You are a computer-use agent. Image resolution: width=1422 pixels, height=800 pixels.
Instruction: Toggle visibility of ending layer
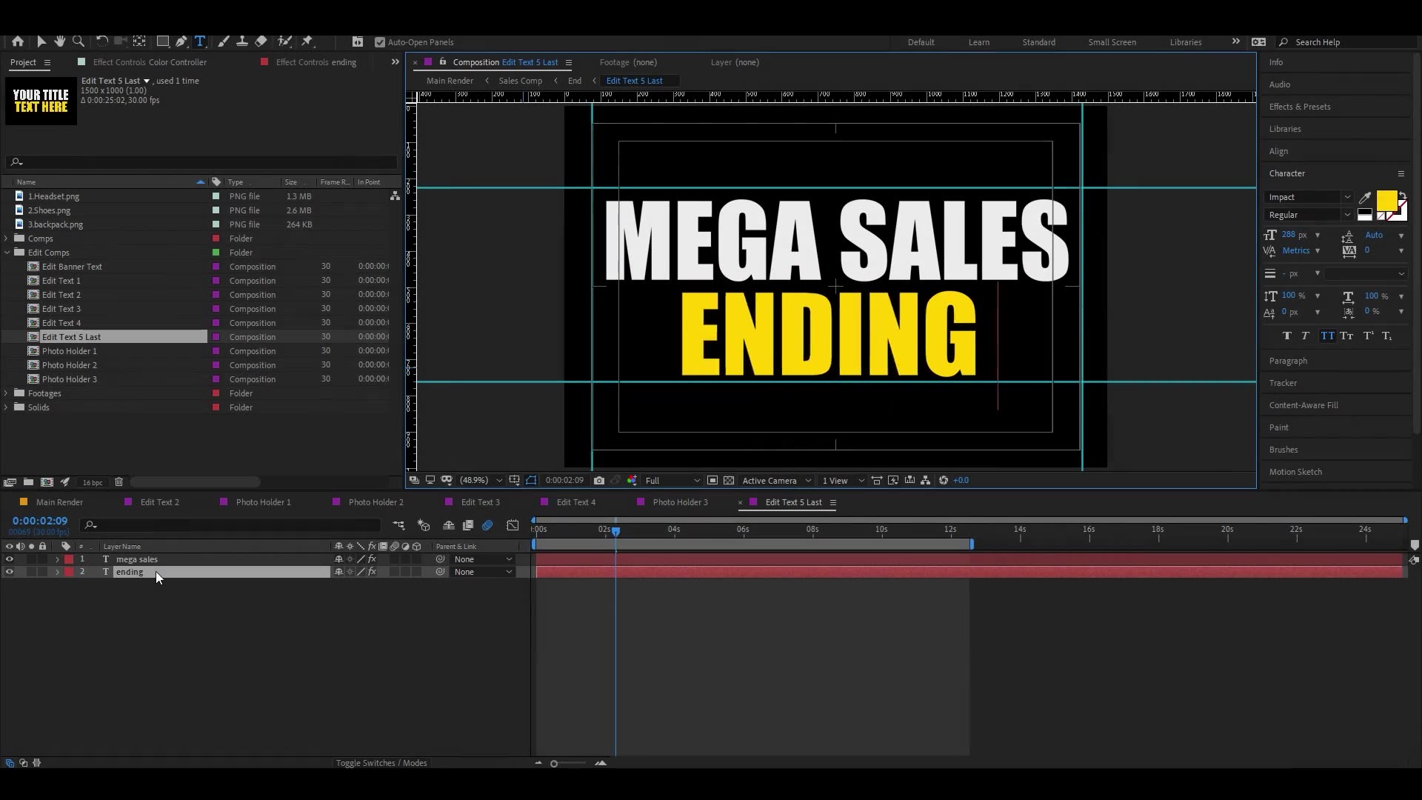tap(8, 571)
